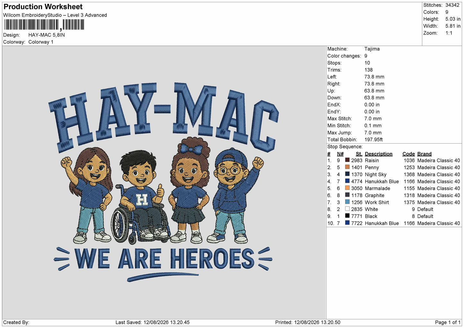This screenshot has height=328, width=464.
Task: Click the barcode under the title
Action: 44,25
